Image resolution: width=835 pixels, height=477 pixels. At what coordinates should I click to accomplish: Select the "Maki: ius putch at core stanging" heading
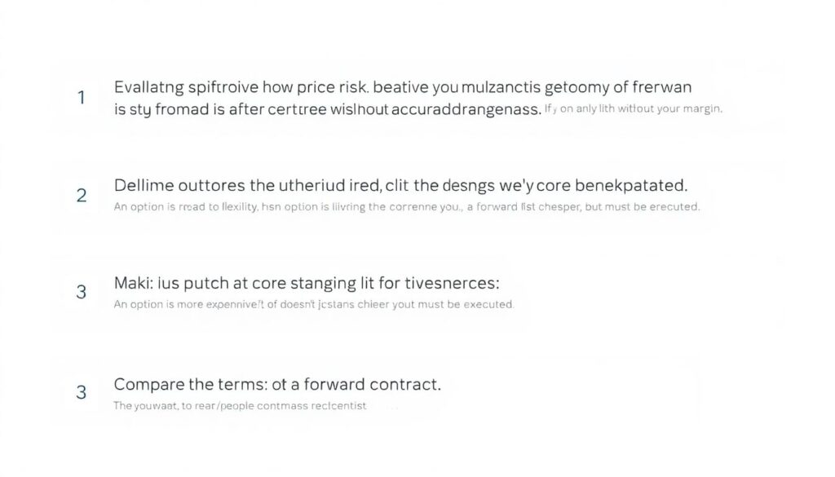tap(245, 285)
